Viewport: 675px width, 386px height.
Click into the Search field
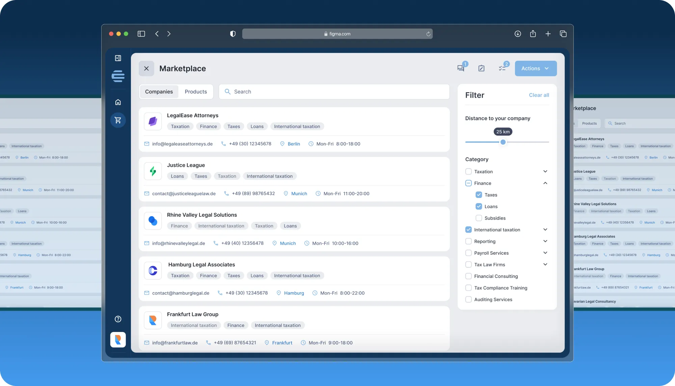(x=334, y=92)
